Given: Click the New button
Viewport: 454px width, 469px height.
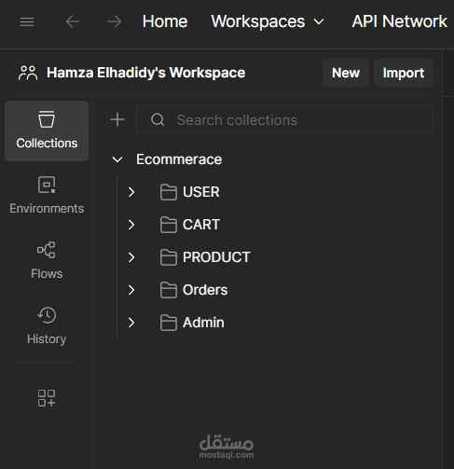Looking at the screenshot, I should [x=346, y=73].
